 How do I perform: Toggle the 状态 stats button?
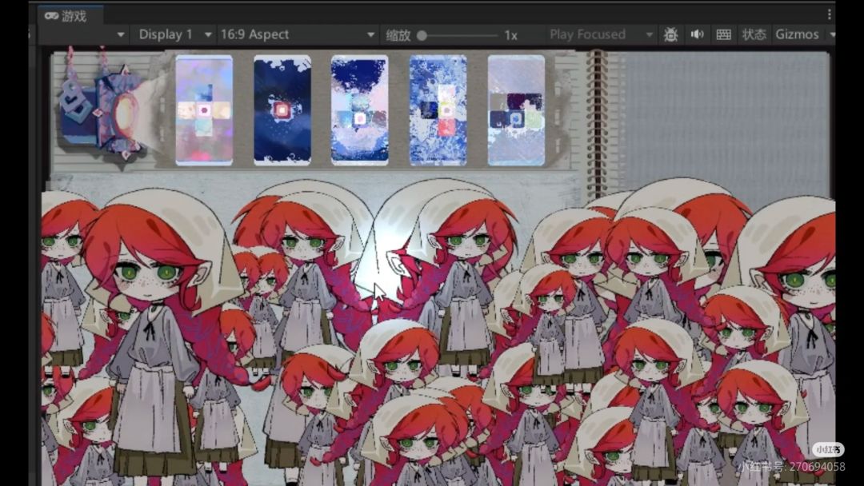pos(754,34)
